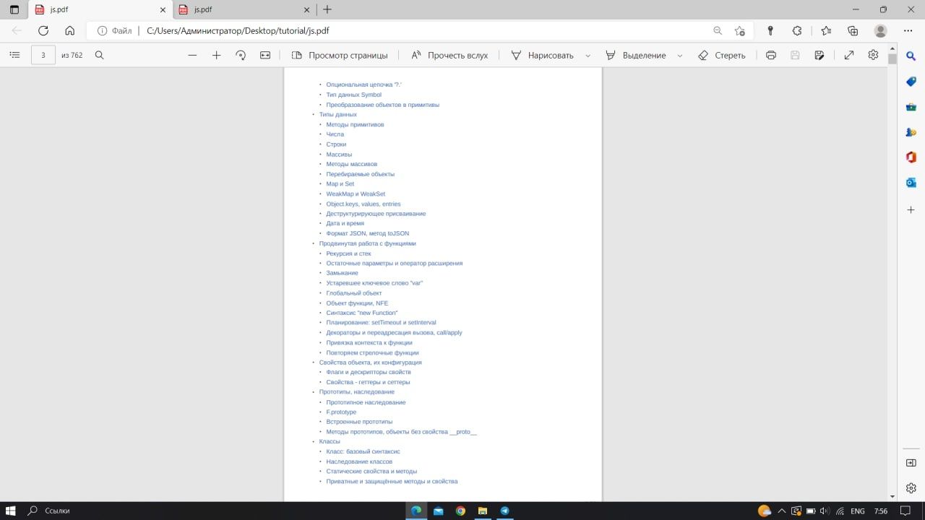
Task: Select the Нарисовать draw tool
Action: pyautogui.click(x=542, y=55)
